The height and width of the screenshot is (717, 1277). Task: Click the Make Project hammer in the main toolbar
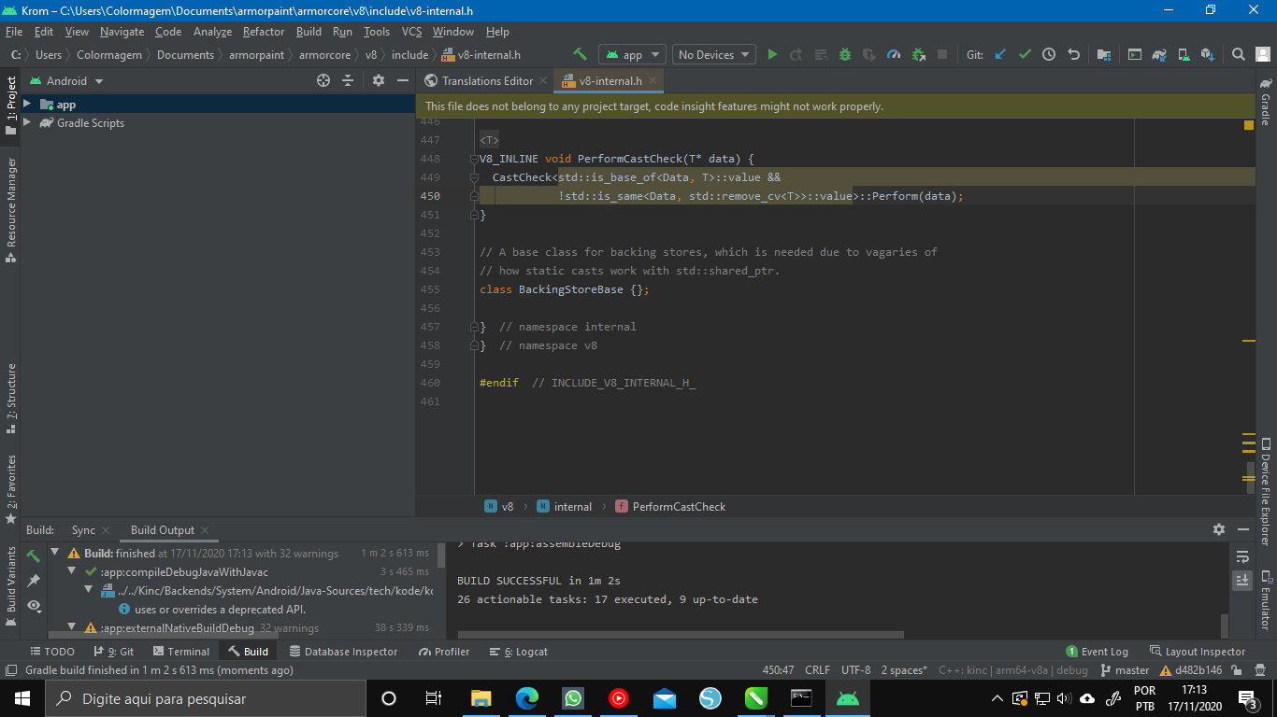[580, 54]
